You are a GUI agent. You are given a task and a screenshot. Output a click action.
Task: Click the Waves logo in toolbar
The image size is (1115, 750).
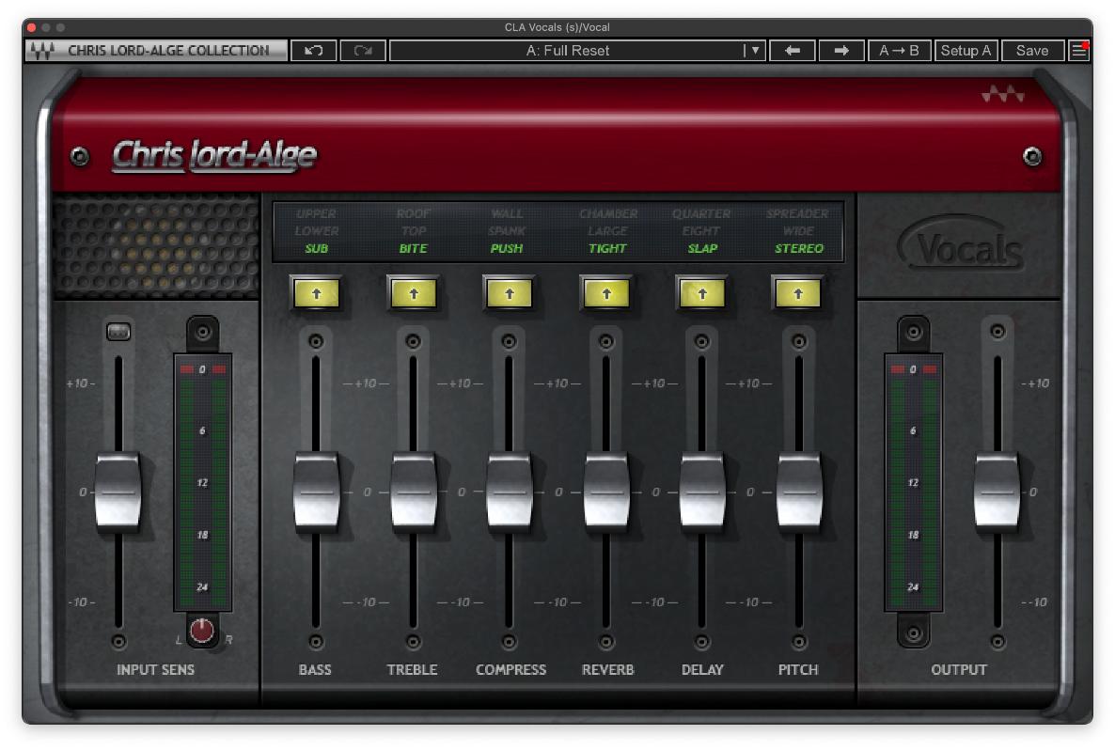pos(42,51)
